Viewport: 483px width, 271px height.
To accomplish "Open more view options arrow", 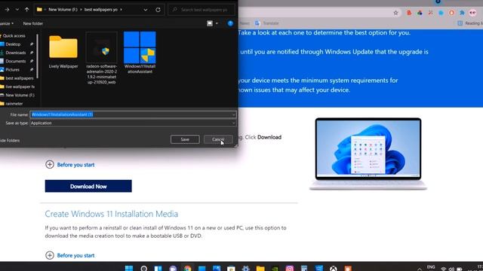I will (x=217, y=23).
